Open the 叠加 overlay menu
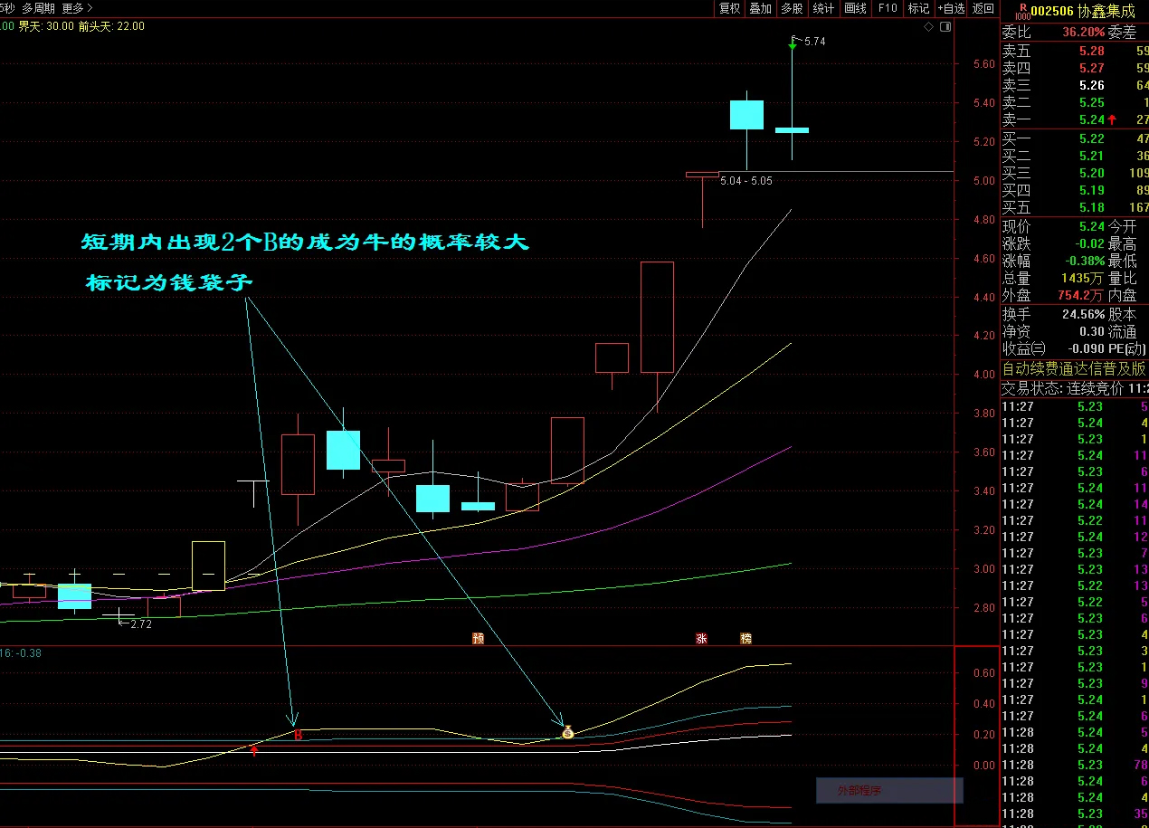 (760, 8)
